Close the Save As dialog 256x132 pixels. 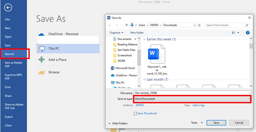coord(250,18)
